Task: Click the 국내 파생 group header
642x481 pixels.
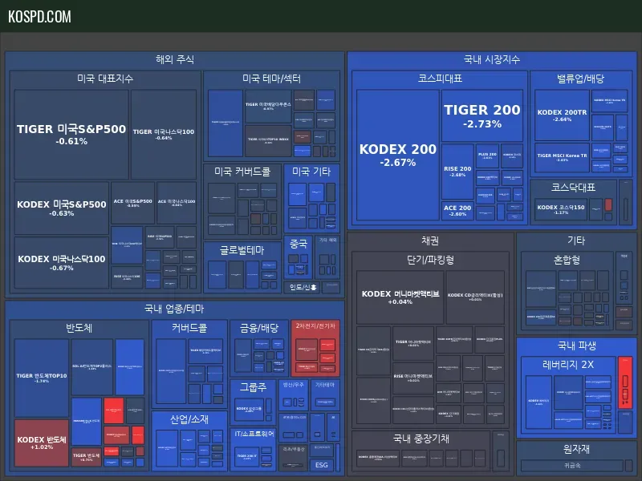Action: click(x=576, y=346)
